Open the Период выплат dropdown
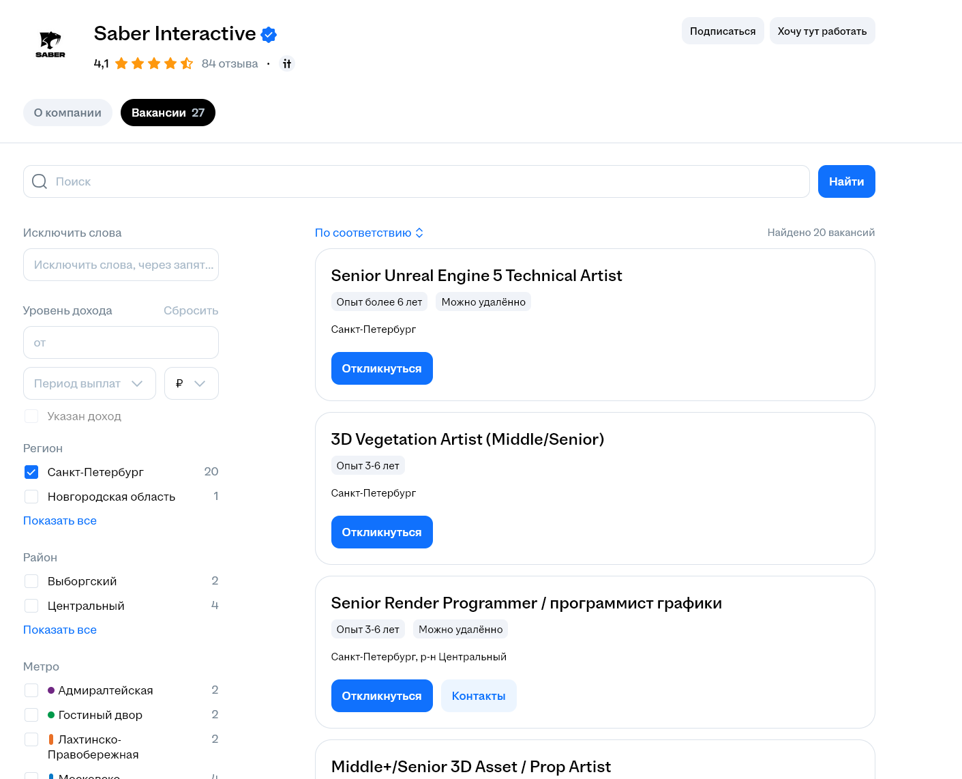Screen dimensions: 962x779 (x=89, y=383)
